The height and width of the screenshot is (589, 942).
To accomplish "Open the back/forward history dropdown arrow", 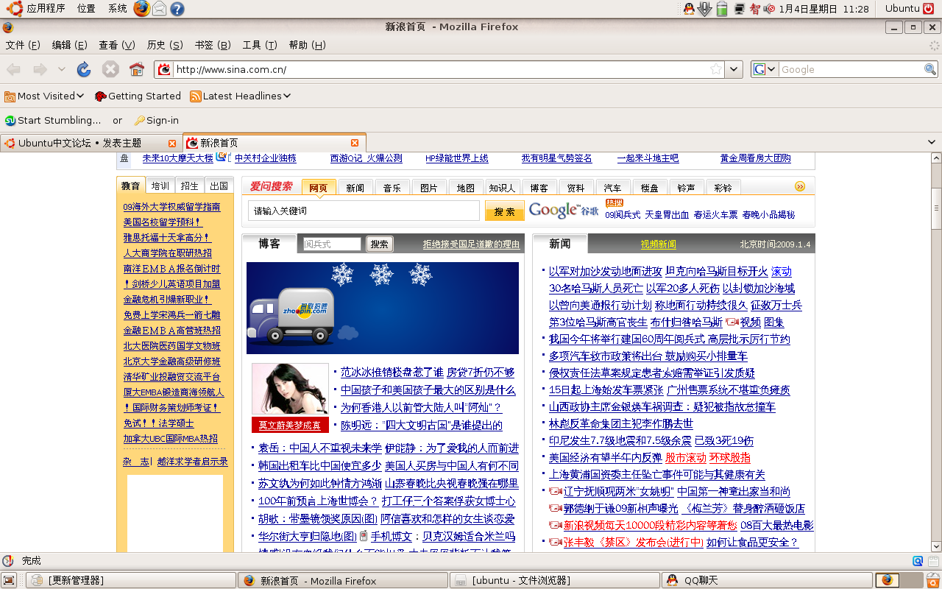I will 62,69.
